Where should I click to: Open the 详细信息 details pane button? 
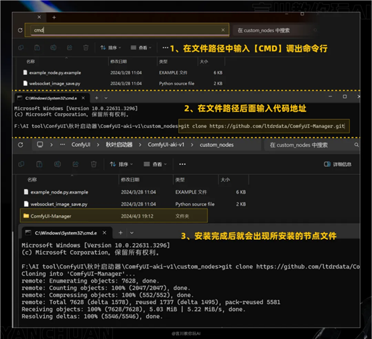point(337,164)
